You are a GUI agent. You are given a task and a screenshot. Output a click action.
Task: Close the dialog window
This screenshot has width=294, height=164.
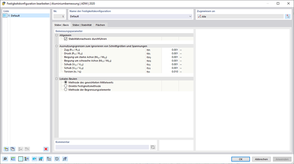coord(288,3)
